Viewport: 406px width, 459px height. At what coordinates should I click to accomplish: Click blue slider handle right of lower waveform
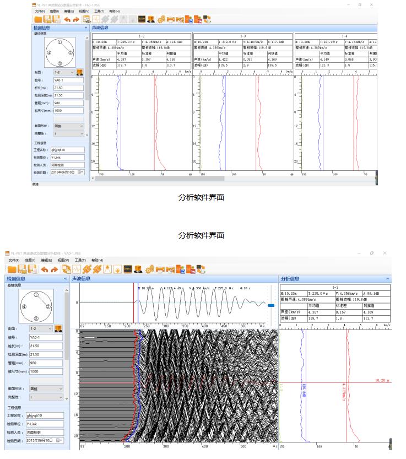(x=272, y=305)
